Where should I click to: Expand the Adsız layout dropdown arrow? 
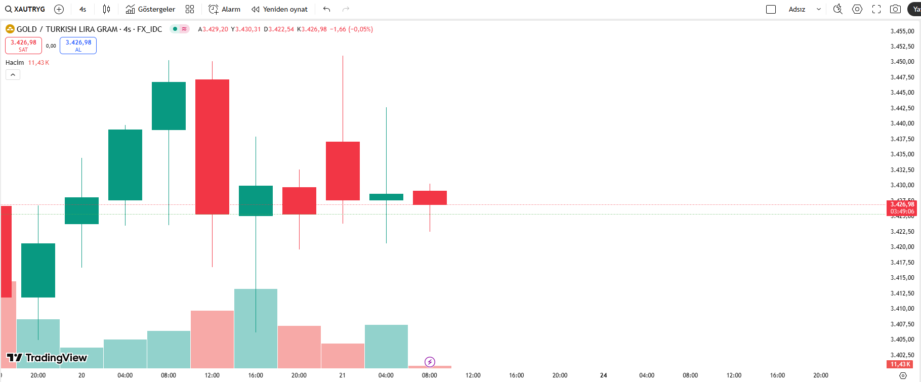(819, 9)
